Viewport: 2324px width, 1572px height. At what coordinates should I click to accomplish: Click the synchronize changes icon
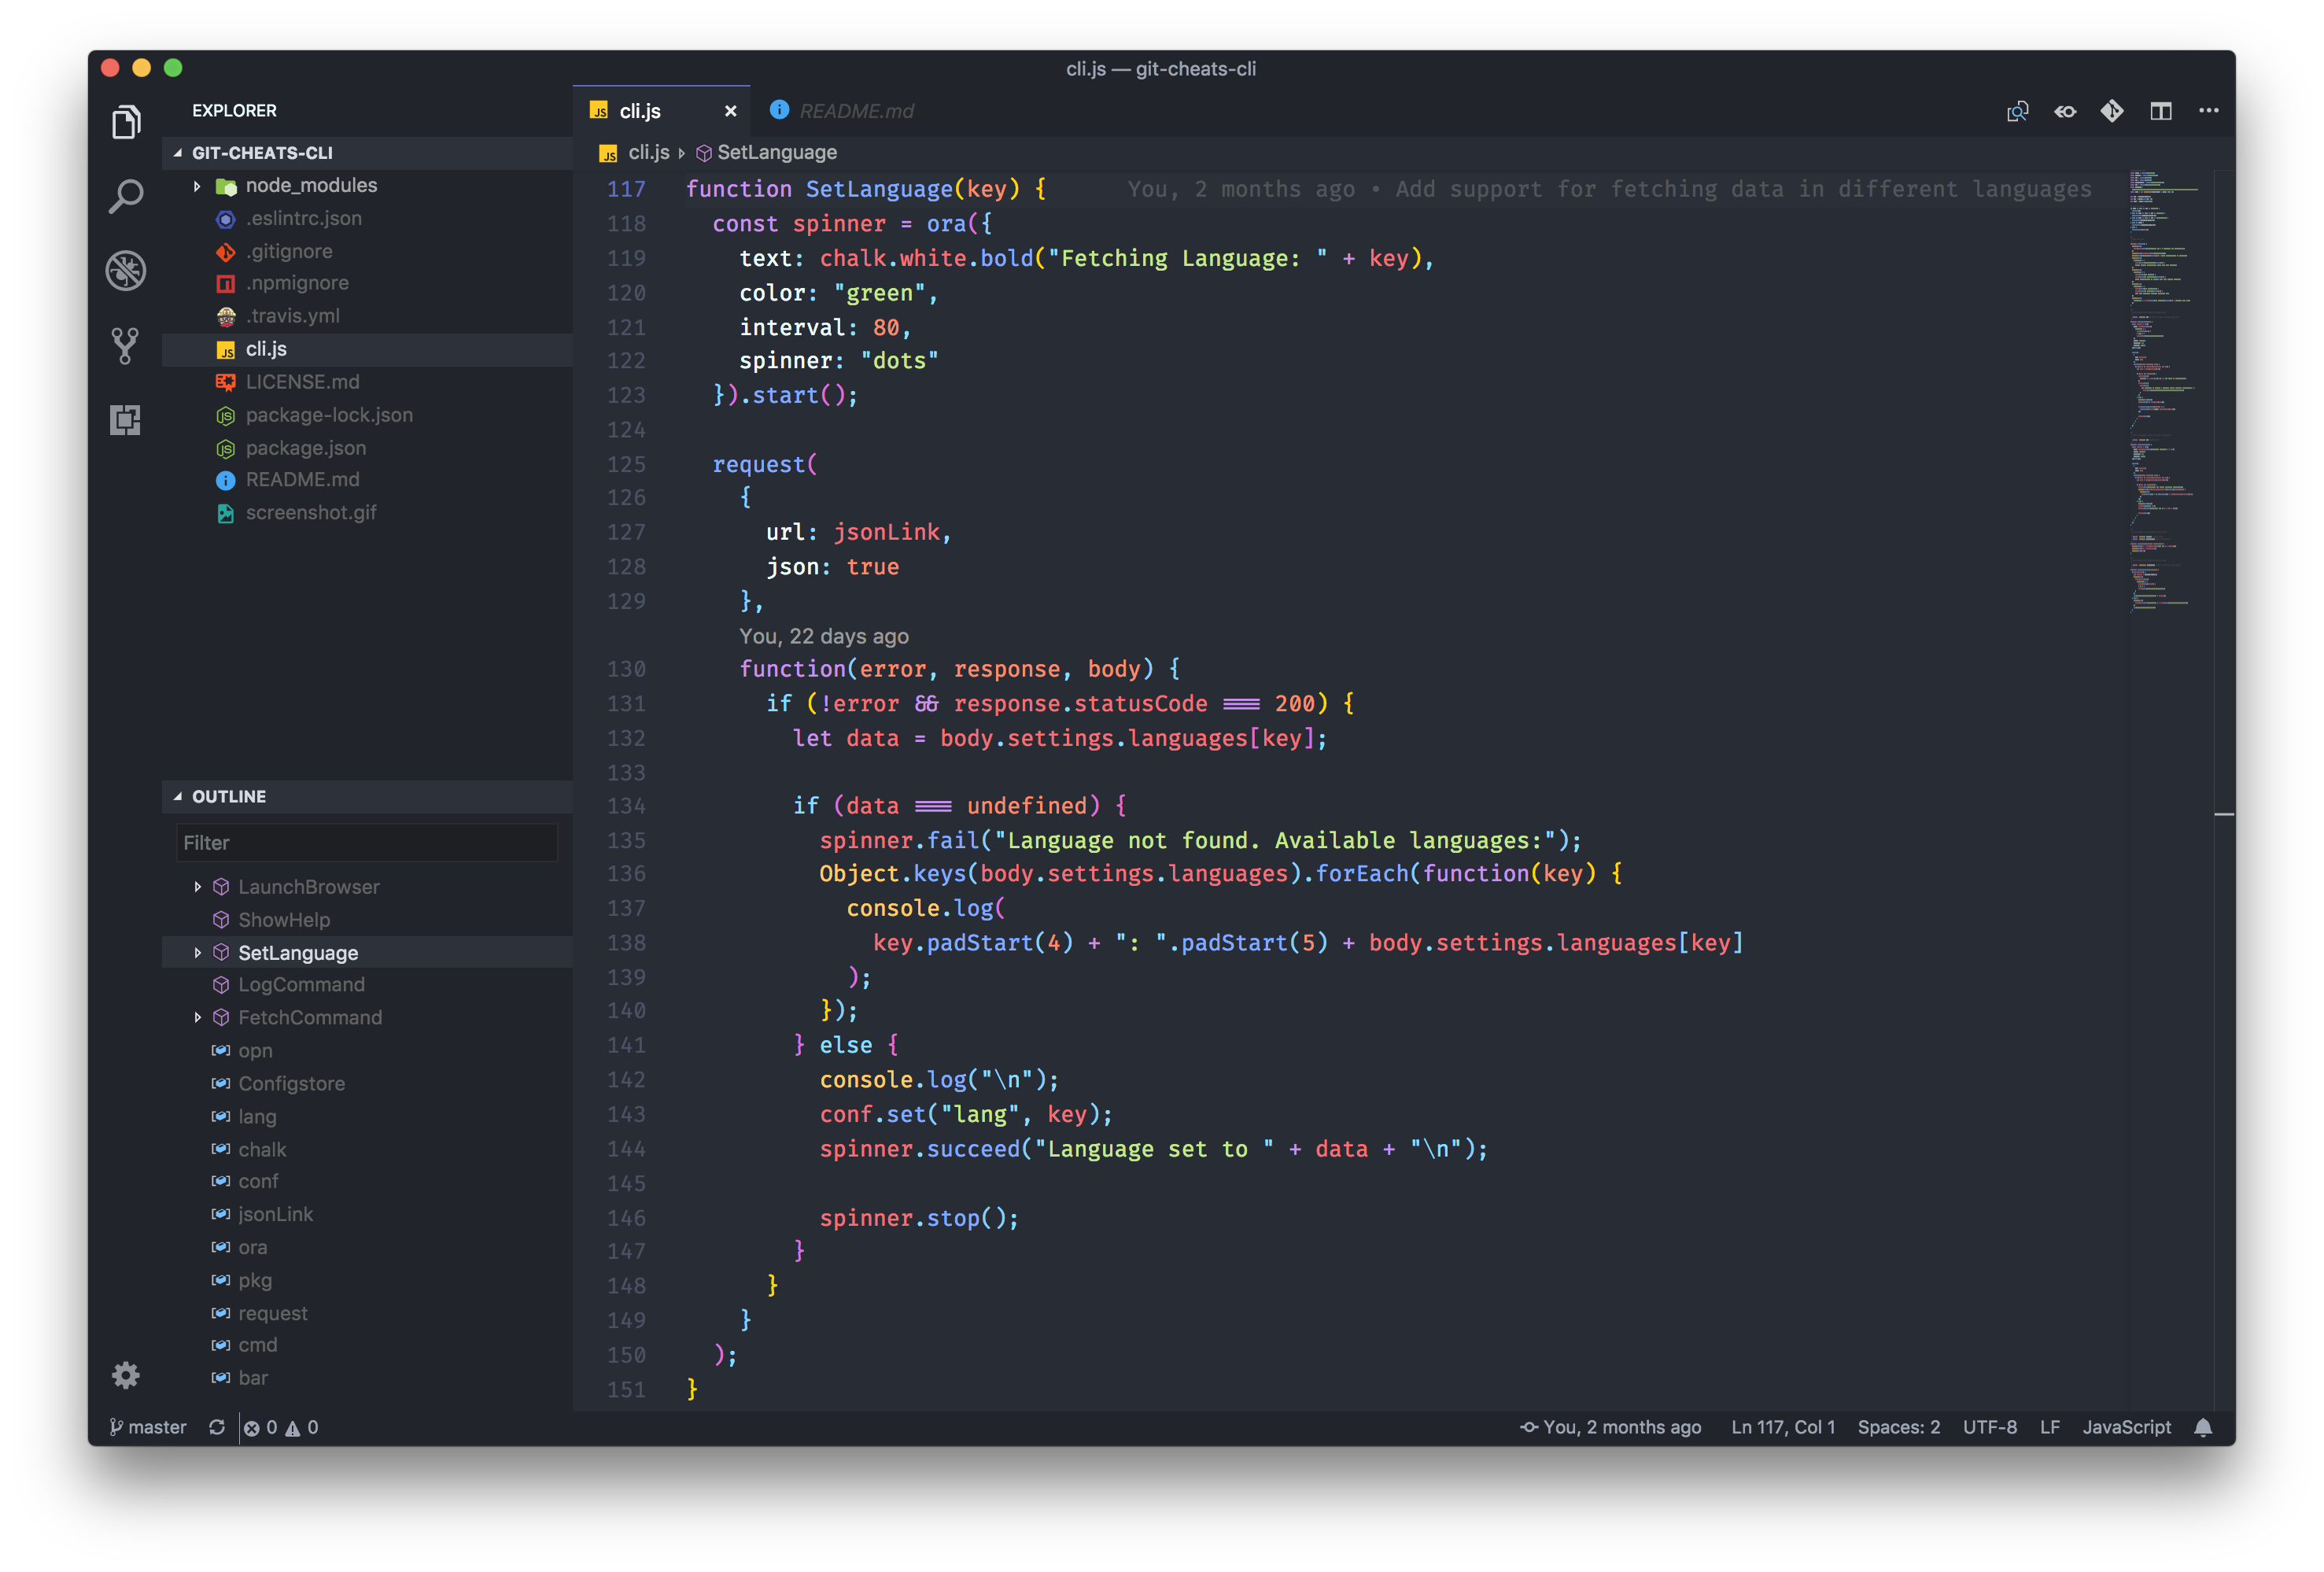tap(216, 1427)
